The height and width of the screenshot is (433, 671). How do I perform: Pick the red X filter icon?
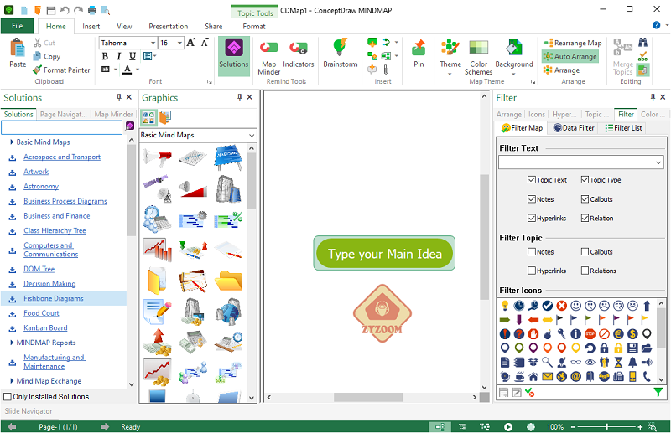click(x=561, y=305)
